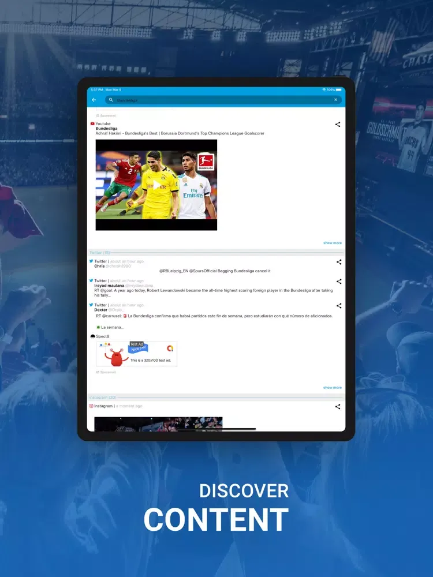The height and width of the screenshot is (577, 433).
Task: Share the tweet from Chris
Action: (339, 262)
